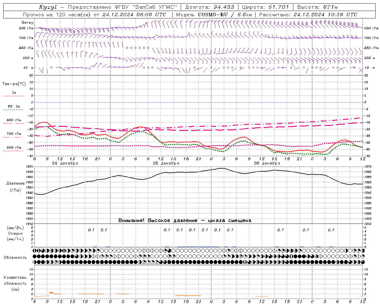Click the "Конвективн." convective cloud label
The width and height of the screenshot is (380, 304).
click(15, 278)
